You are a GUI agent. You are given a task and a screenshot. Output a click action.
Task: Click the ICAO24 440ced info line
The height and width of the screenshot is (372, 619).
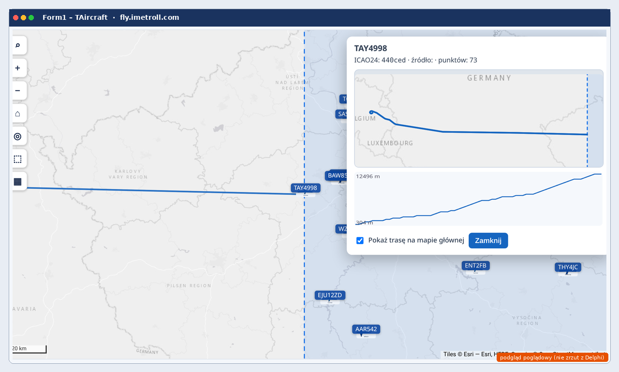[416, 60]
